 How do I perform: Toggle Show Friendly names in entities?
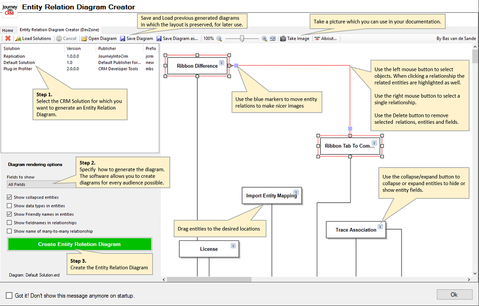pyautogui.click(x=9, y=214)
